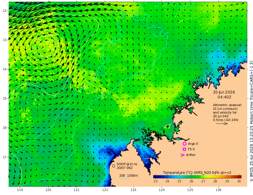Click the "20-Jul 04Z" text line
This screenshot has height=195, width=253.
point(221,116)
